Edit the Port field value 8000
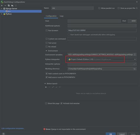The height and width of the screenshot is (135, 140). (x=132, y=21)
